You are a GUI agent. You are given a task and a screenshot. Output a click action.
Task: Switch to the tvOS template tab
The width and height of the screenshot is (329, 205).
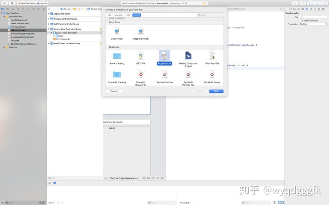pyautogui.click(x=128, y=15)
